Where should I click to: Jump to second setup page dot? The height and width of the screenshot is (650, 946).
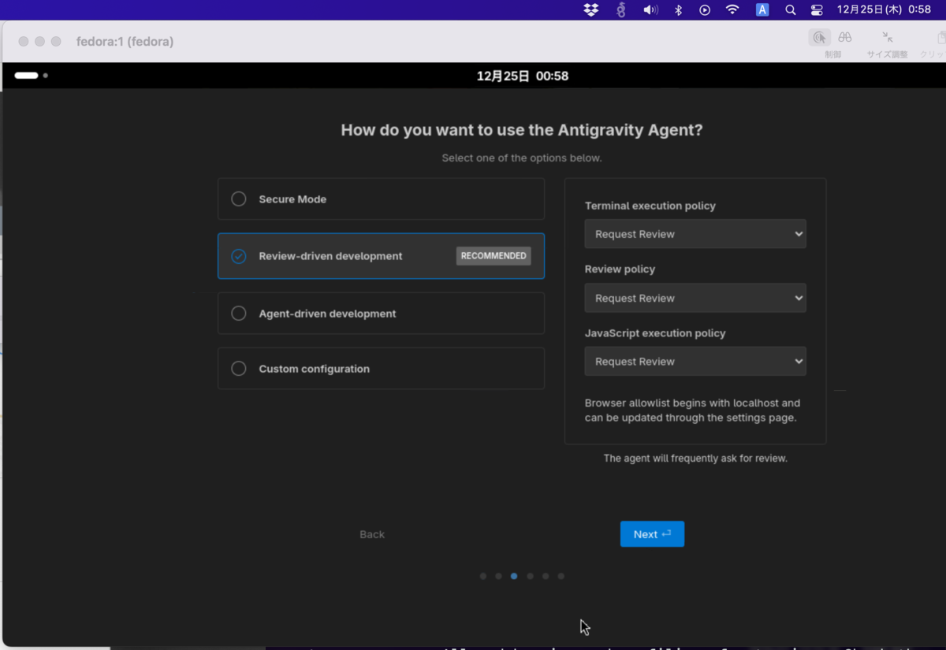coord(498,576)
